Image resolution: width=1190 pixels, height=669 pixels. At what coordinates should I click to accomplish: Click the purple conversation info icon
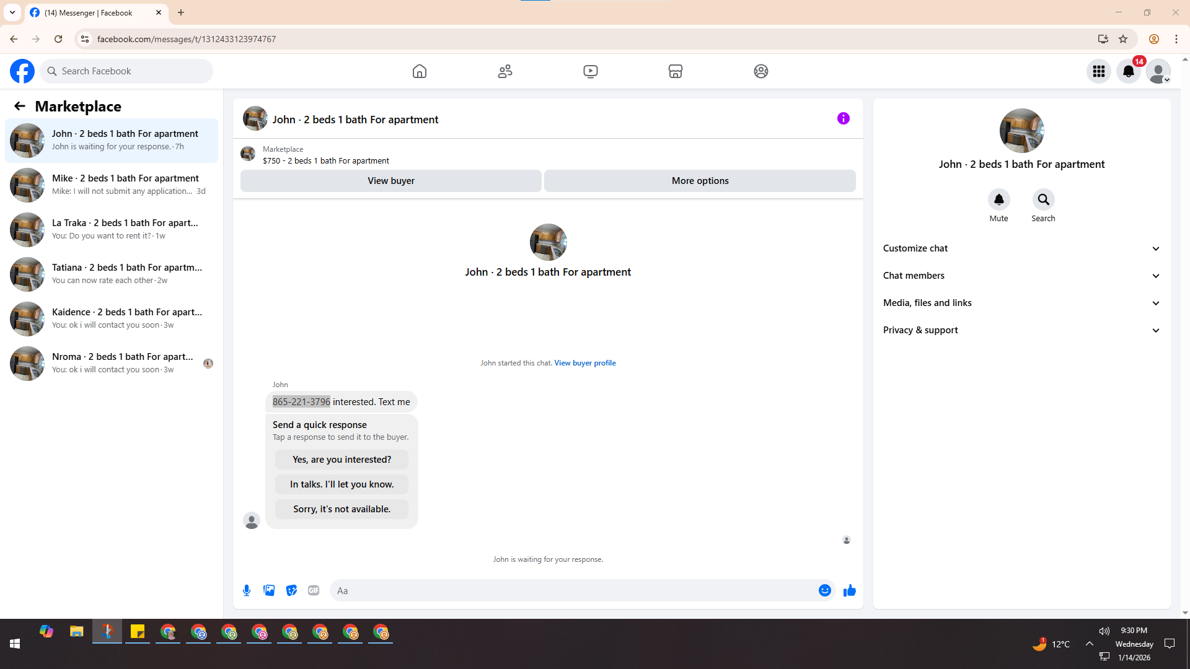point(843,118)
